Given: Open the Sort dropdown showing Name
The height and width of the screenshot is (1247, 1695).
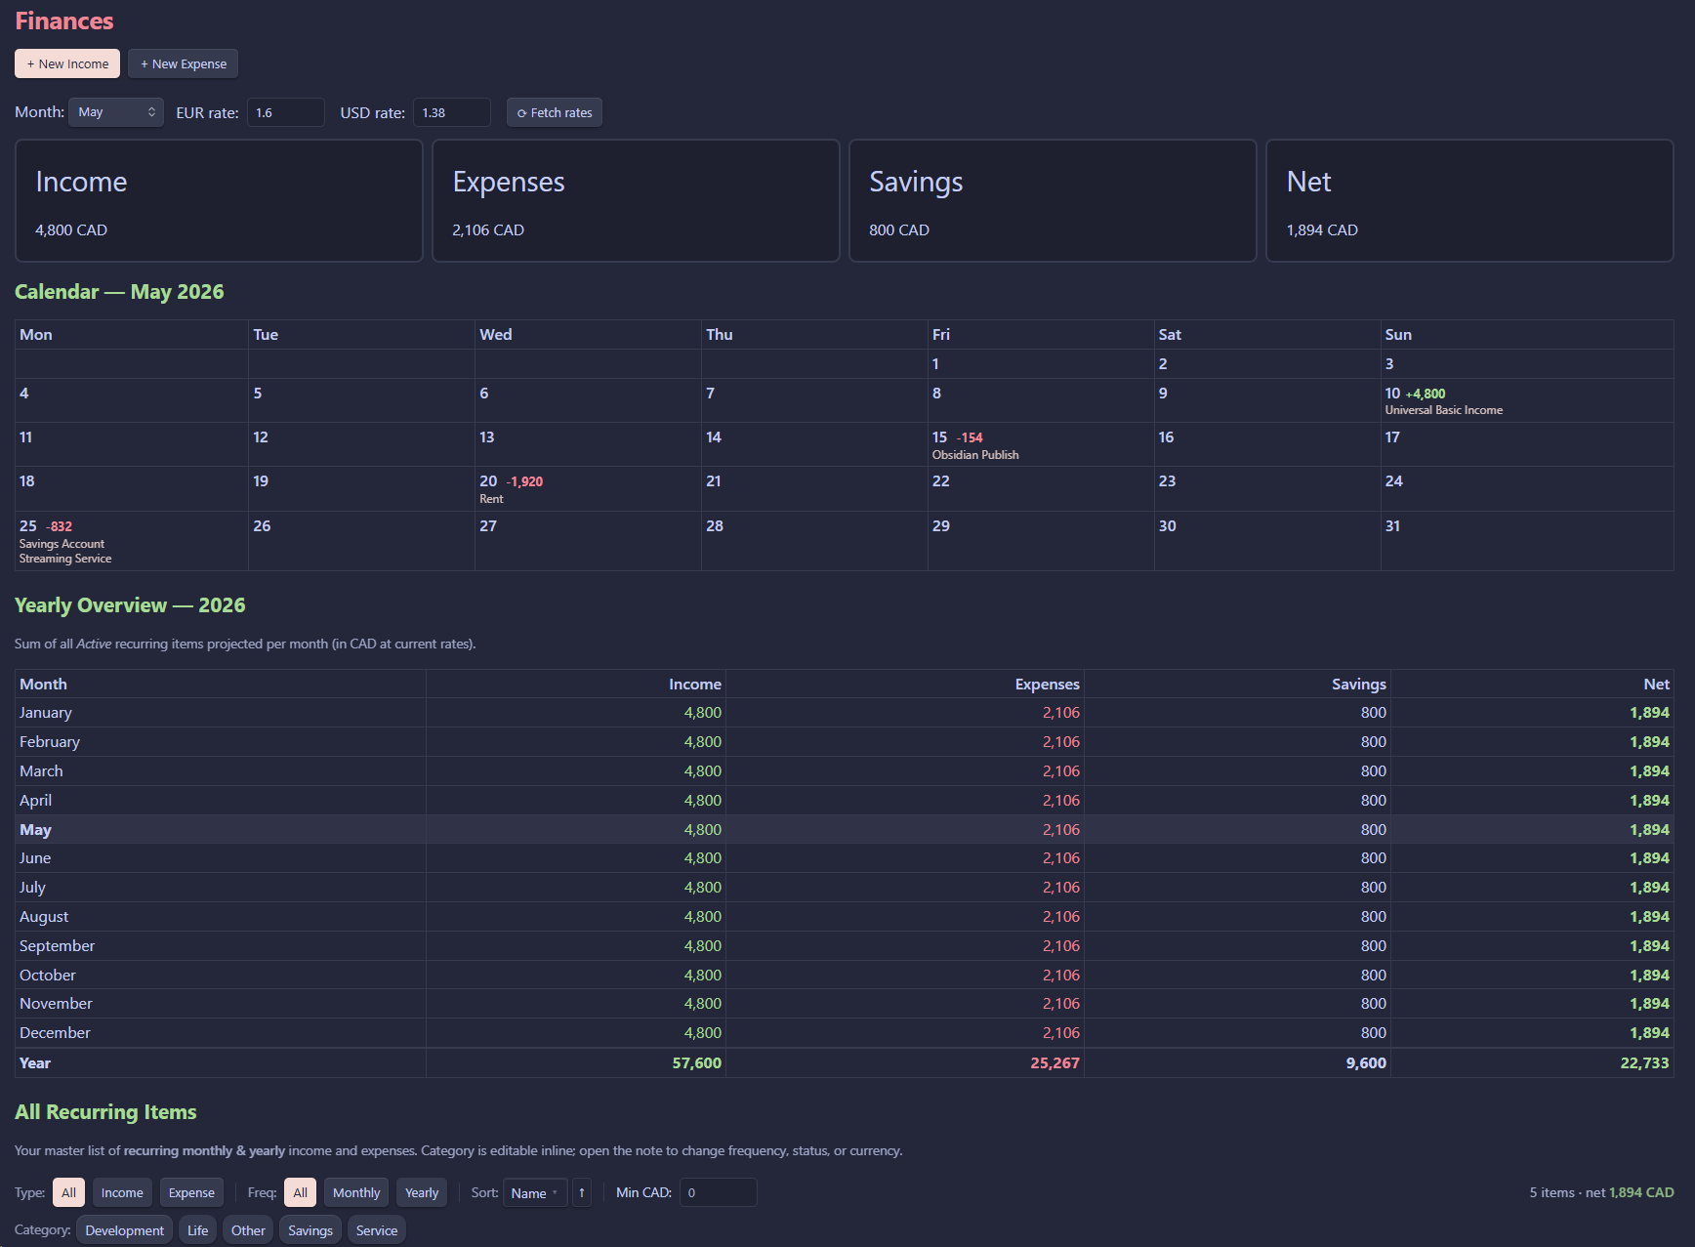Looking at the screenshot, I should click(535, 1192).
